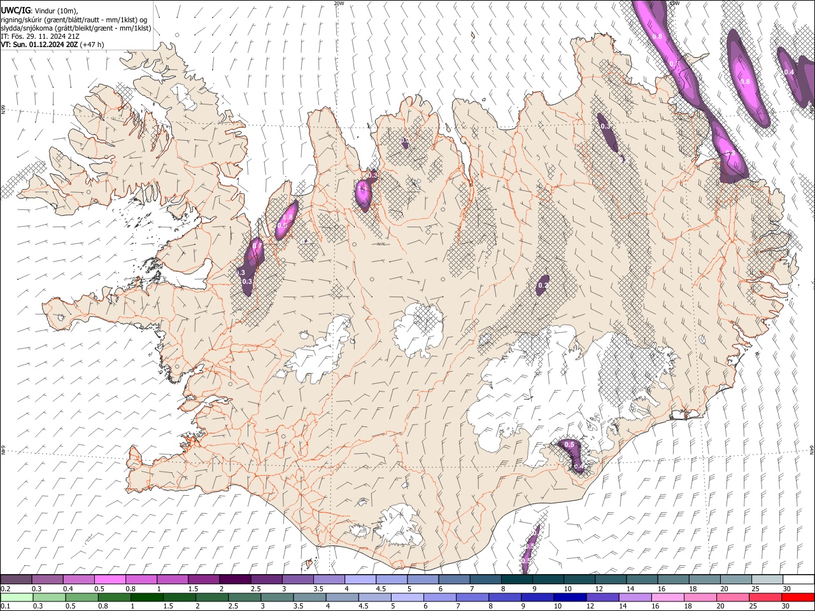
Task: Click the '20W' longitude label at top
Action: pos(339,3)
